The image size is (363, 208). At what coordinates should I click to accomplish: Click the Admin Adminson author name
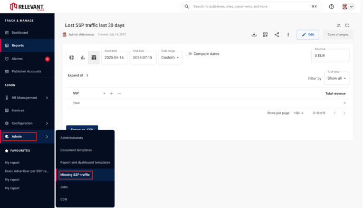pos(81,34)
